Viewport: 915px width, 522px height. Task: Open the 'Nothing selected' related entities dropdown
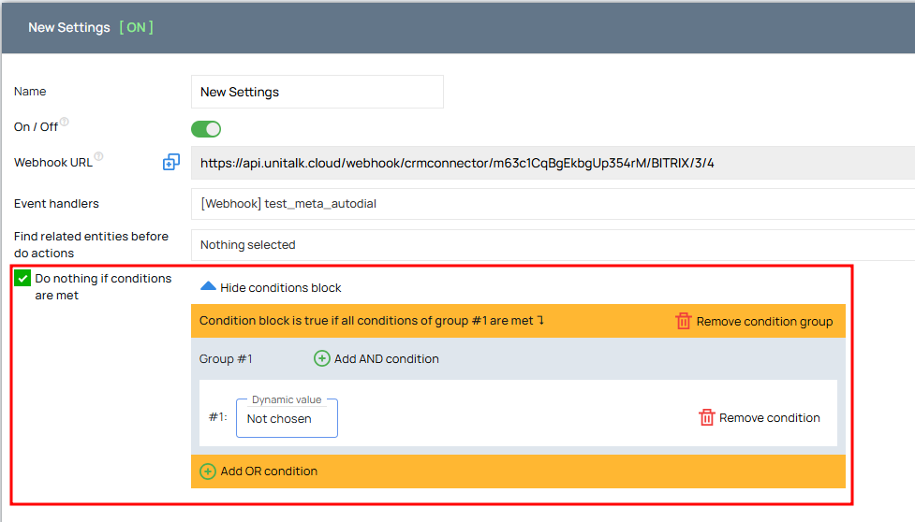[x=553, y=245]
